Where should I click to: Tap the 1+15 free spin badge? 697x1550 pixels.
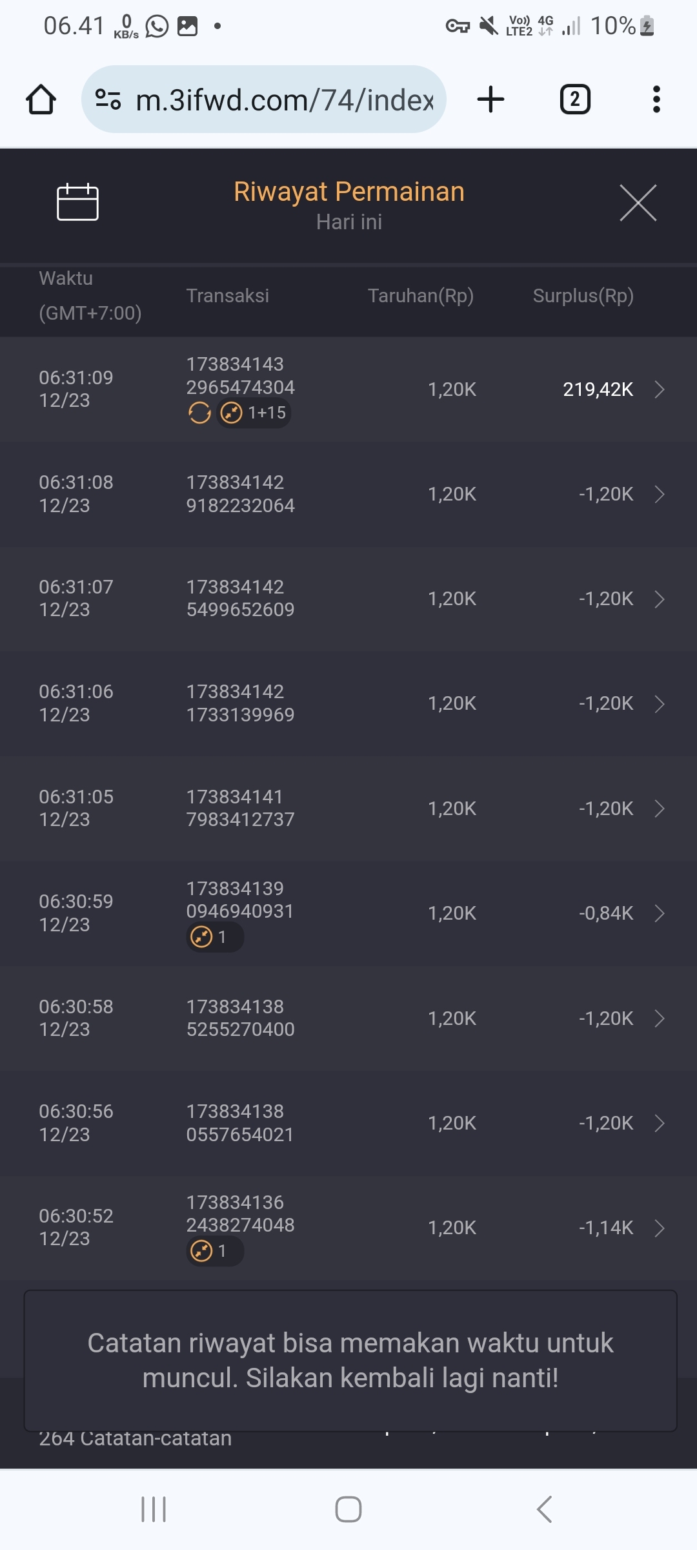point(254,413)
